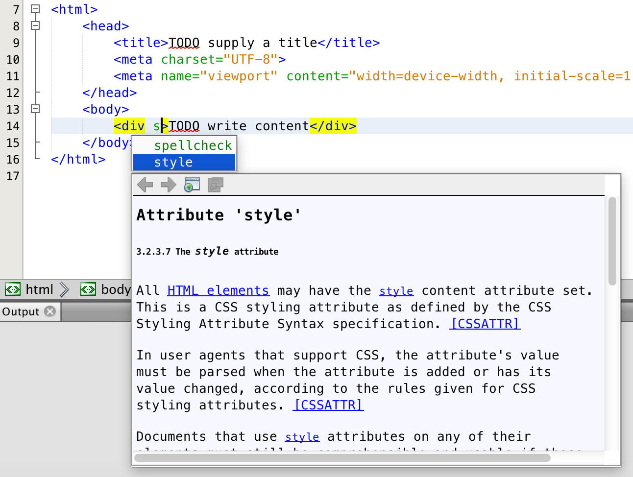Click the <title> tag on line 9
This screenshot has width=633, height=477.
(x=141, y=43)
